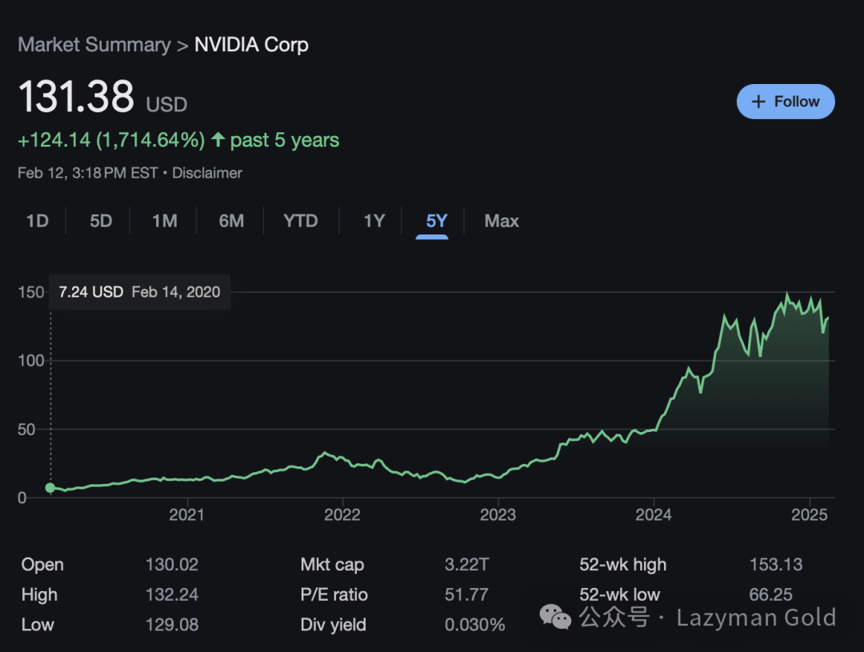
Task: Click the 2025 x-axis label
Action: (810, 514)
